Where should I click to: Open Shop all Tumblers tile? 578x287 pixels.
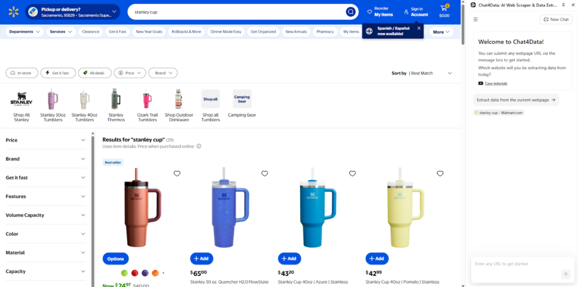tap(211, 105)
